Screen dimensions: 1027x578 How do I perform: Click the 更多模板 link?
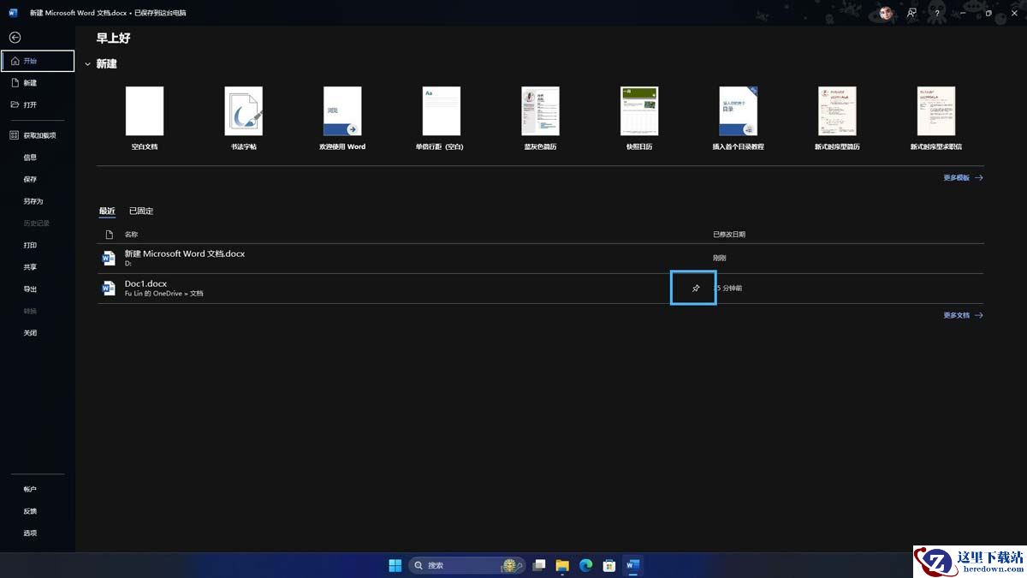(x=963, y=178)
